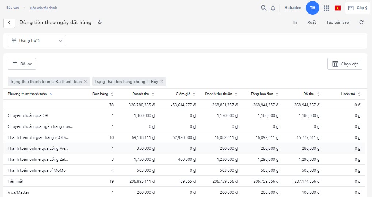Sort by the 'Doanh thu' column
Image resolution: width=372 pixels, height=197 pixels.
tap(141, 94)
